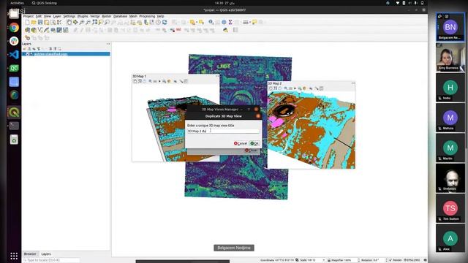Click the temporal controller clock icon
The width and height of the screenshot is (468, 263).
(158, 23)
